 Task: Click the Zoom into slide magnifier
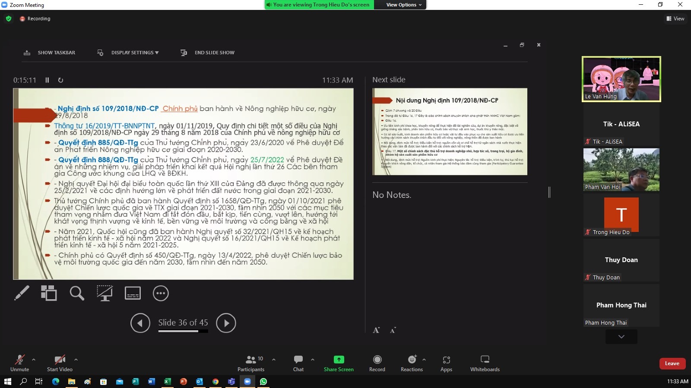click(77, 293)
